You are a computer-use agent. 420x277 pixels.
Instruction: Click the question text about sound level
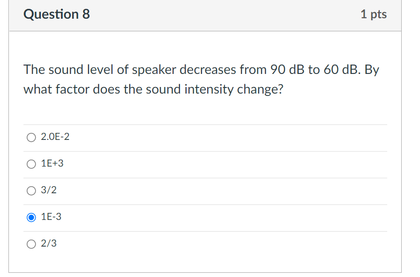202,80
